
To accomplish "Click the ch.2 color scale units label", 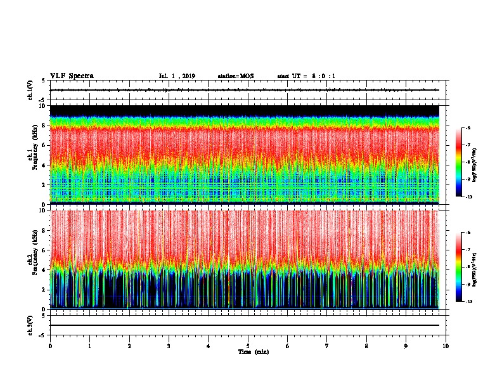I will click(475, 270).
